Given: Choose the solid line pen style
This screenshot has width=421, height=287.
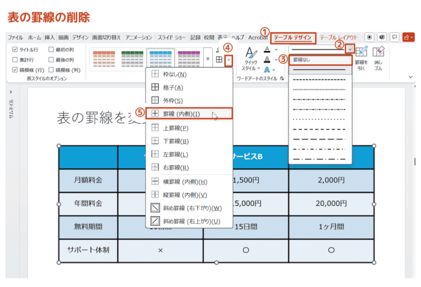Looking at the screenshot, I should (x=320, y=70).
